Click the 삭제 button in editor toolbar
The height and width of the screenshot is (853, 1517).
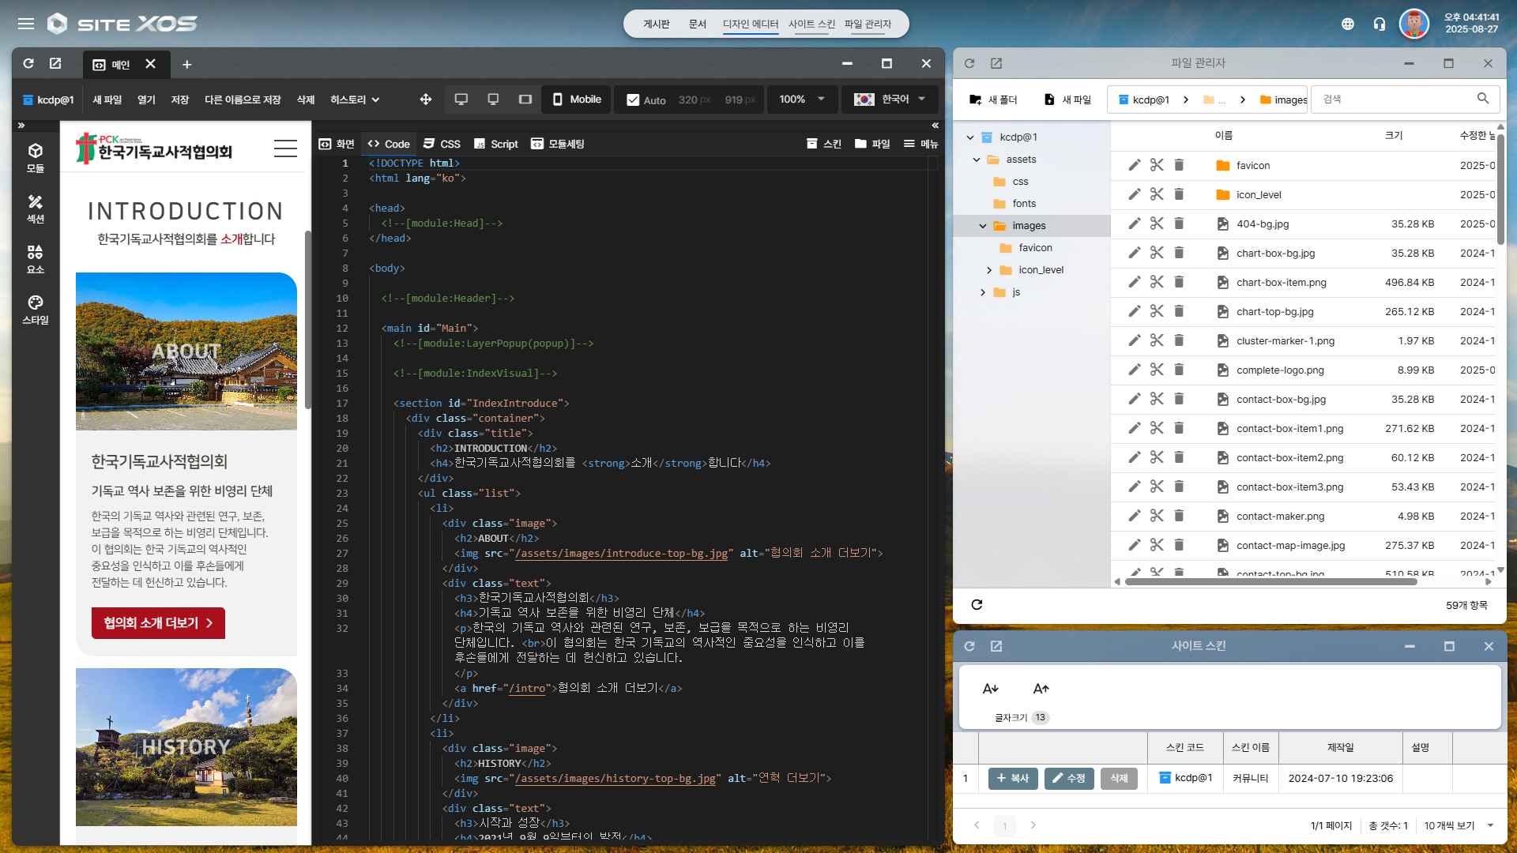[x=306, y=100]
